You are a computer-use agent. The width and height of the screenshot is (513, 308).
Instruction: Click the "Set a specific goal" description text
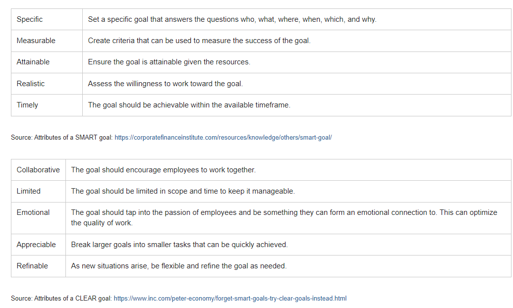click(x=232, y=19)
